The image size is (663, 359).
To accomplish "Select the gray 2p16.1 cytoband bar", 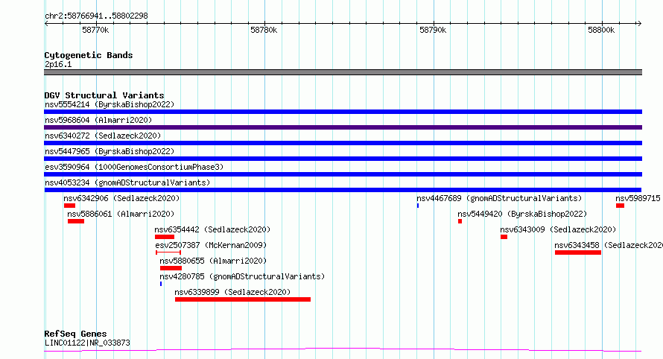I will (343, 72).
